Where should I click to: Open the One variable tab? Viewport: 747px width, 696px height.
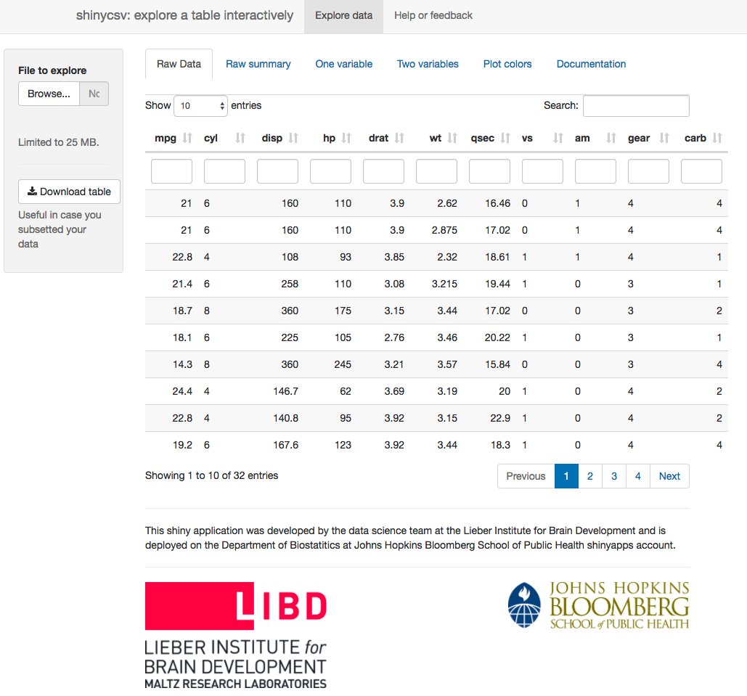(344, 64)
